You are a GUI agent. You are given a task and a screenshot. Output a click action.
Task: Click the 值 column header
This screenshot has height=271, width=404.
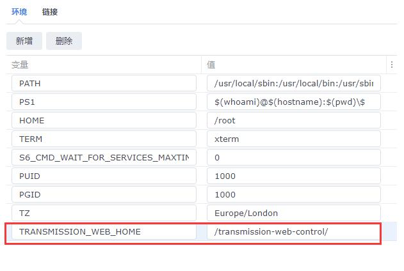tap(295, 65)
